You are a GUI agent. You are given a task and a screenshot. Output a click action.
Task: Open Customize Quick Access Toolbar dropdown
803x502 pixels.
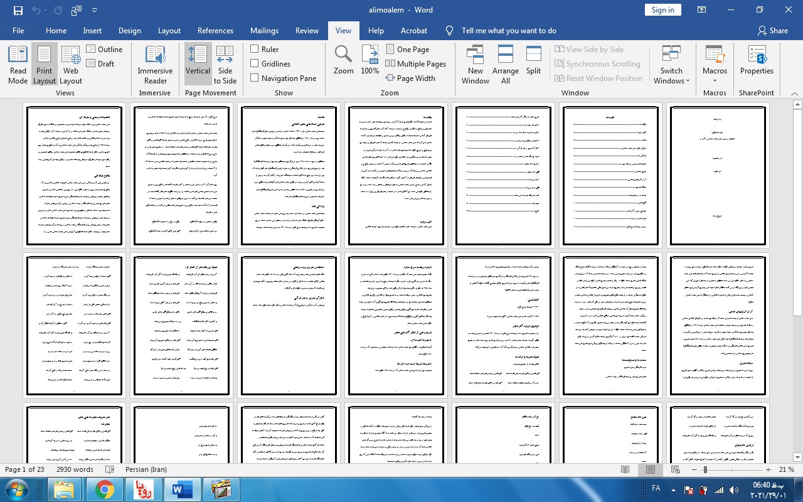pos(95,10)
